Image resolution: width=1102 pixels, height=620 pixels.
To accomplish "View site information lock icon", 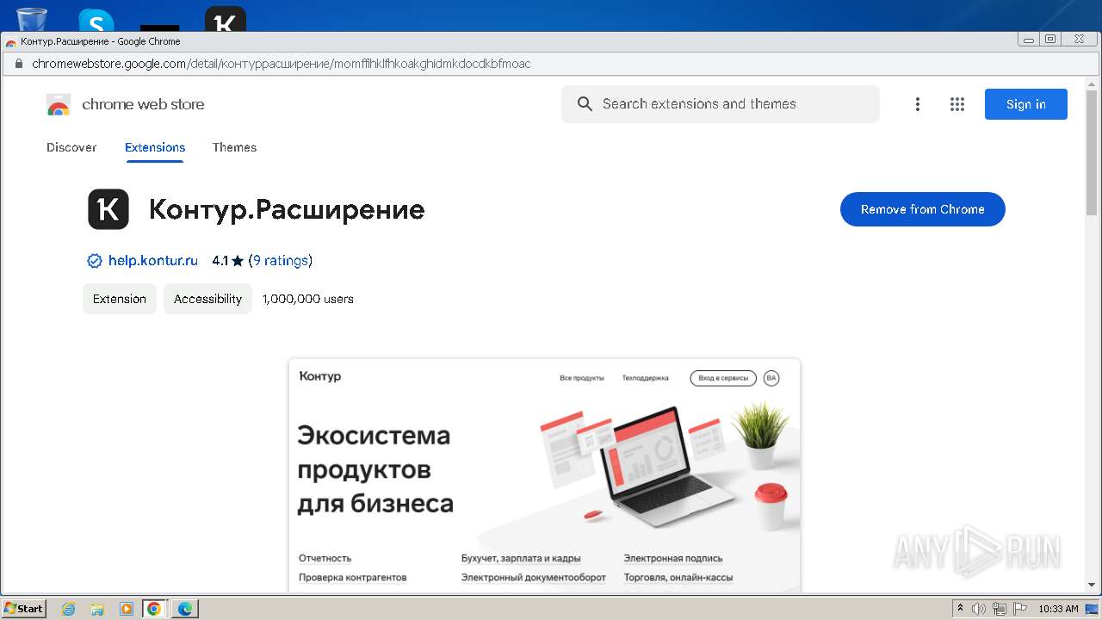I will 17,64.
